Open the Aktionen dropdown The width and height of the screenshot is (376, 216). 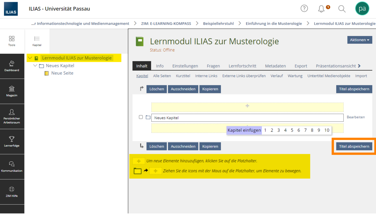click(x=360, y=40)
